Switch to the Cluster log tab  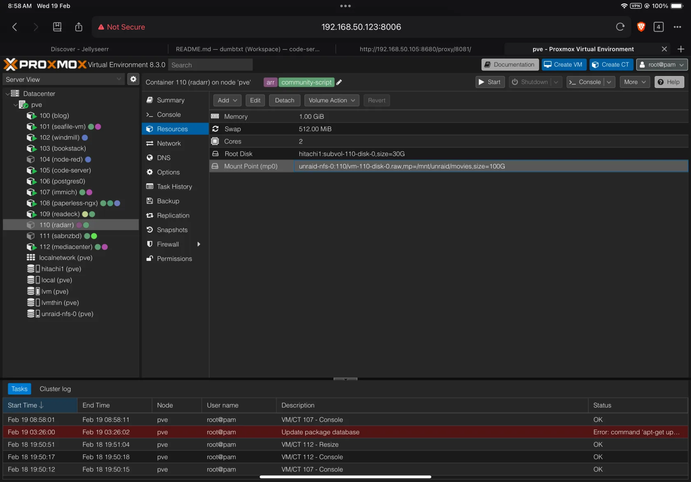[55, 389]
